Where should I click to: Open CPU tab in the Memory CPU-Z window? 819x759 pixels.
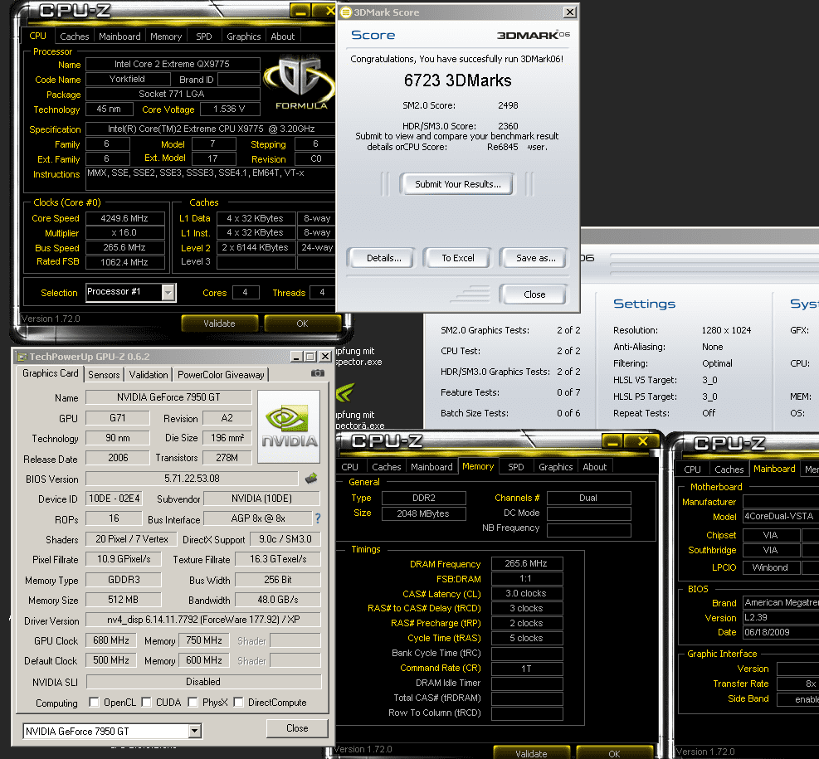pos(349,467)
